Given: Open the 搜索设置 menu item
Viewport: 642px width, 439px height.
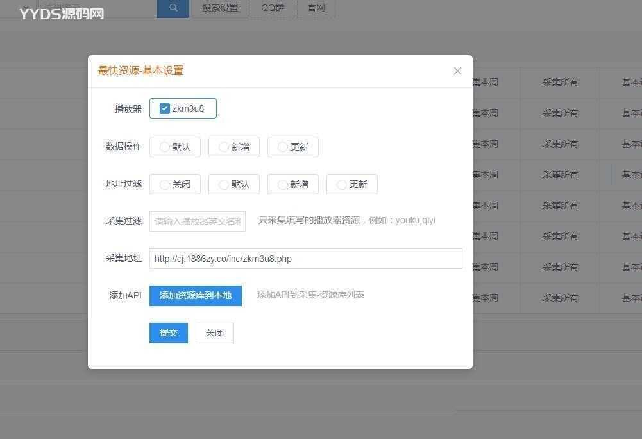Looking at the screenshot, I should pos(220,8).
